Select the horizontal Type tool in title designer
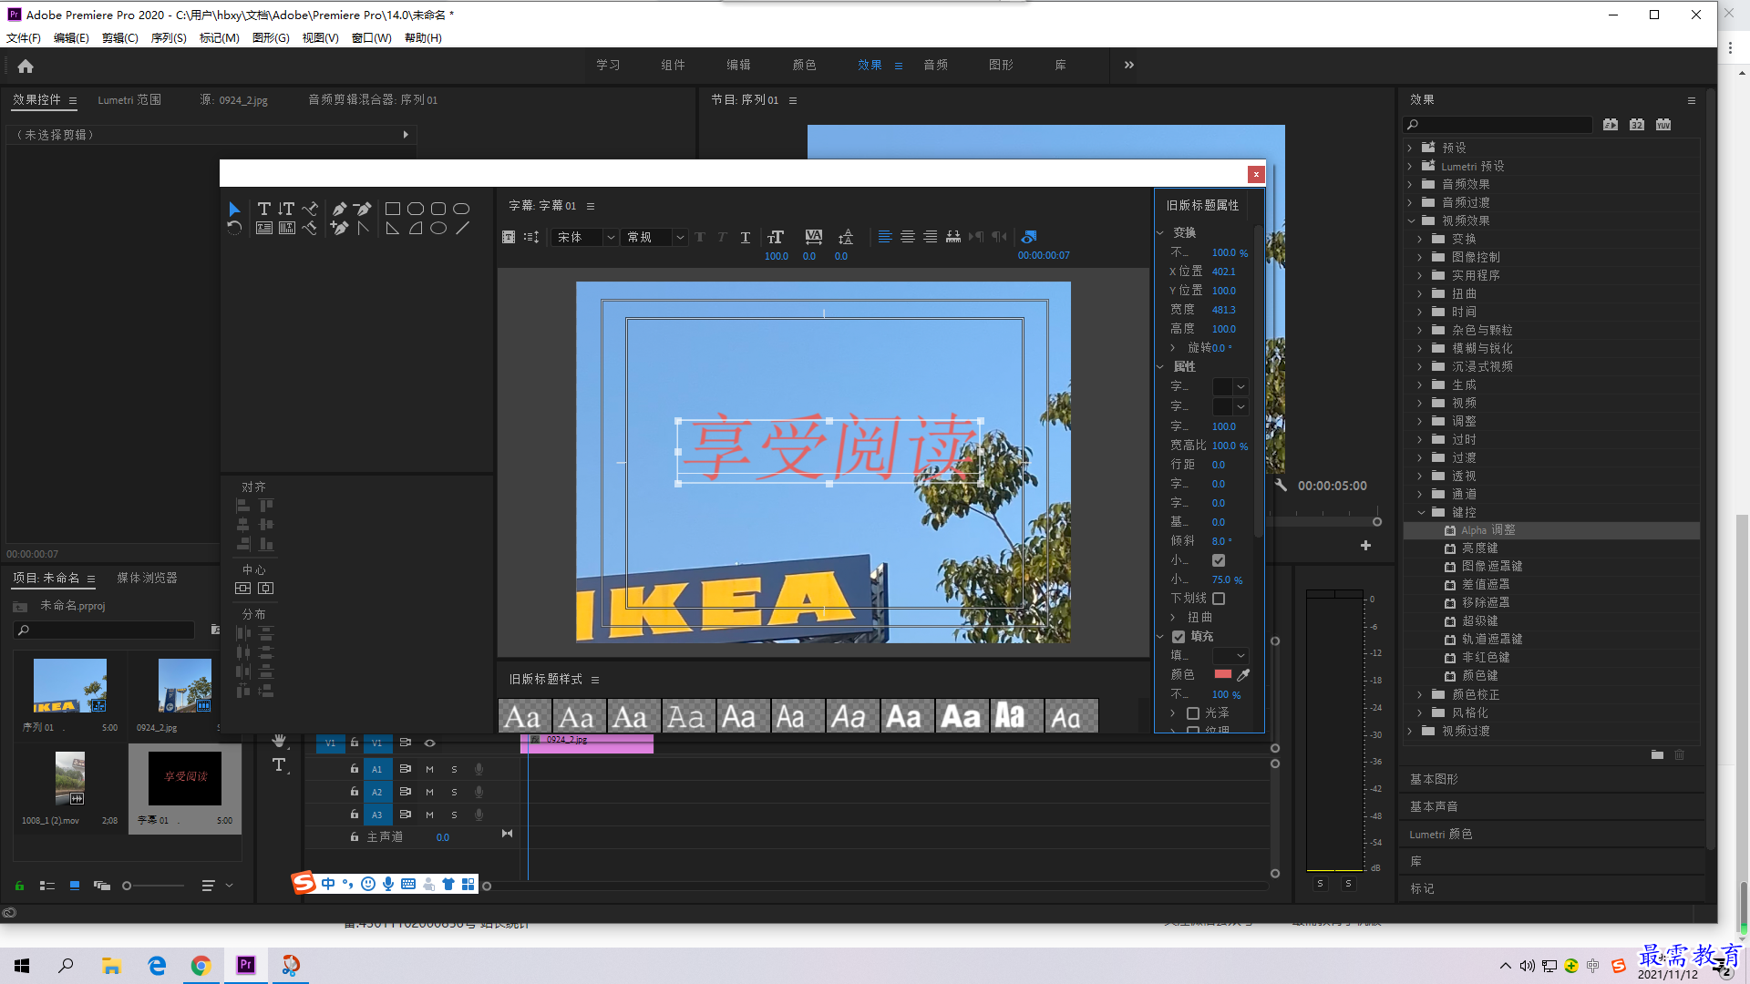 [263, 209]
